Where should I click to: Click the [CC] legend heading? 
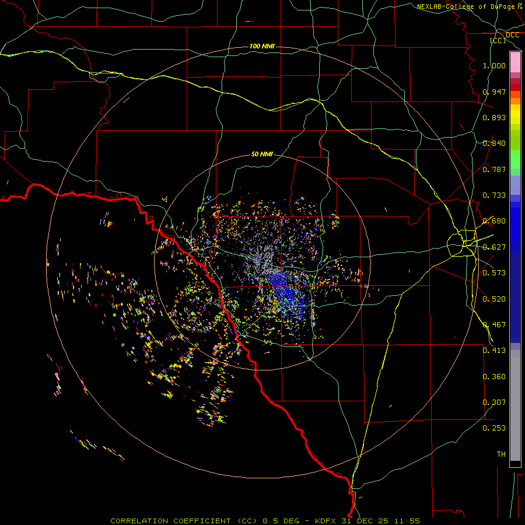pyautogui.click(x=498, y=40)
